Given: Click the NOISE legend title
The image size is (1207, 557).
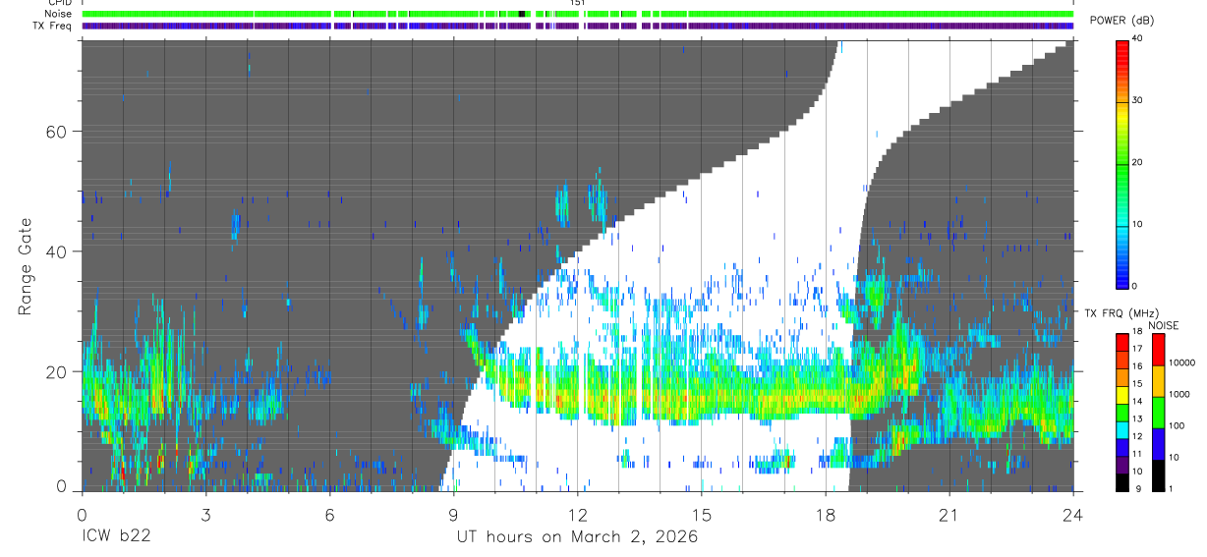Looking at the screenshot, I should coord(1164,325).
